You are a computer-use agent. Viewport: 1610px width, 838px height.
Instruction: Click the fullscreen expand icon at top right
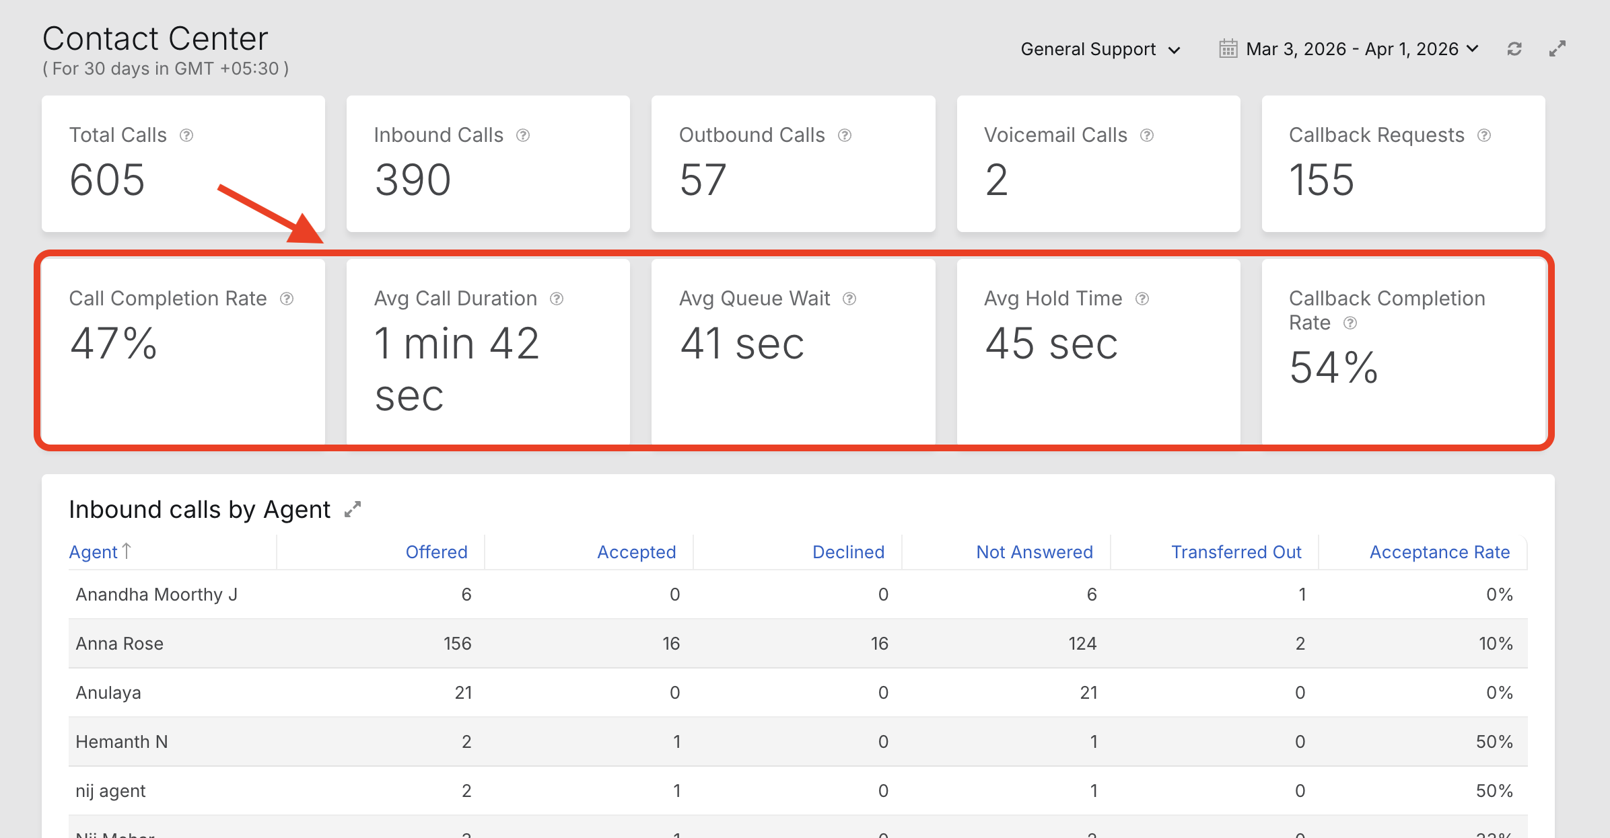(1558, 49)
